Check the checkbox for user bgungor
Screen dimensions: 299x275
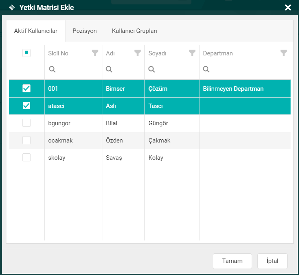pyautogui.click(x=26, y=123)
